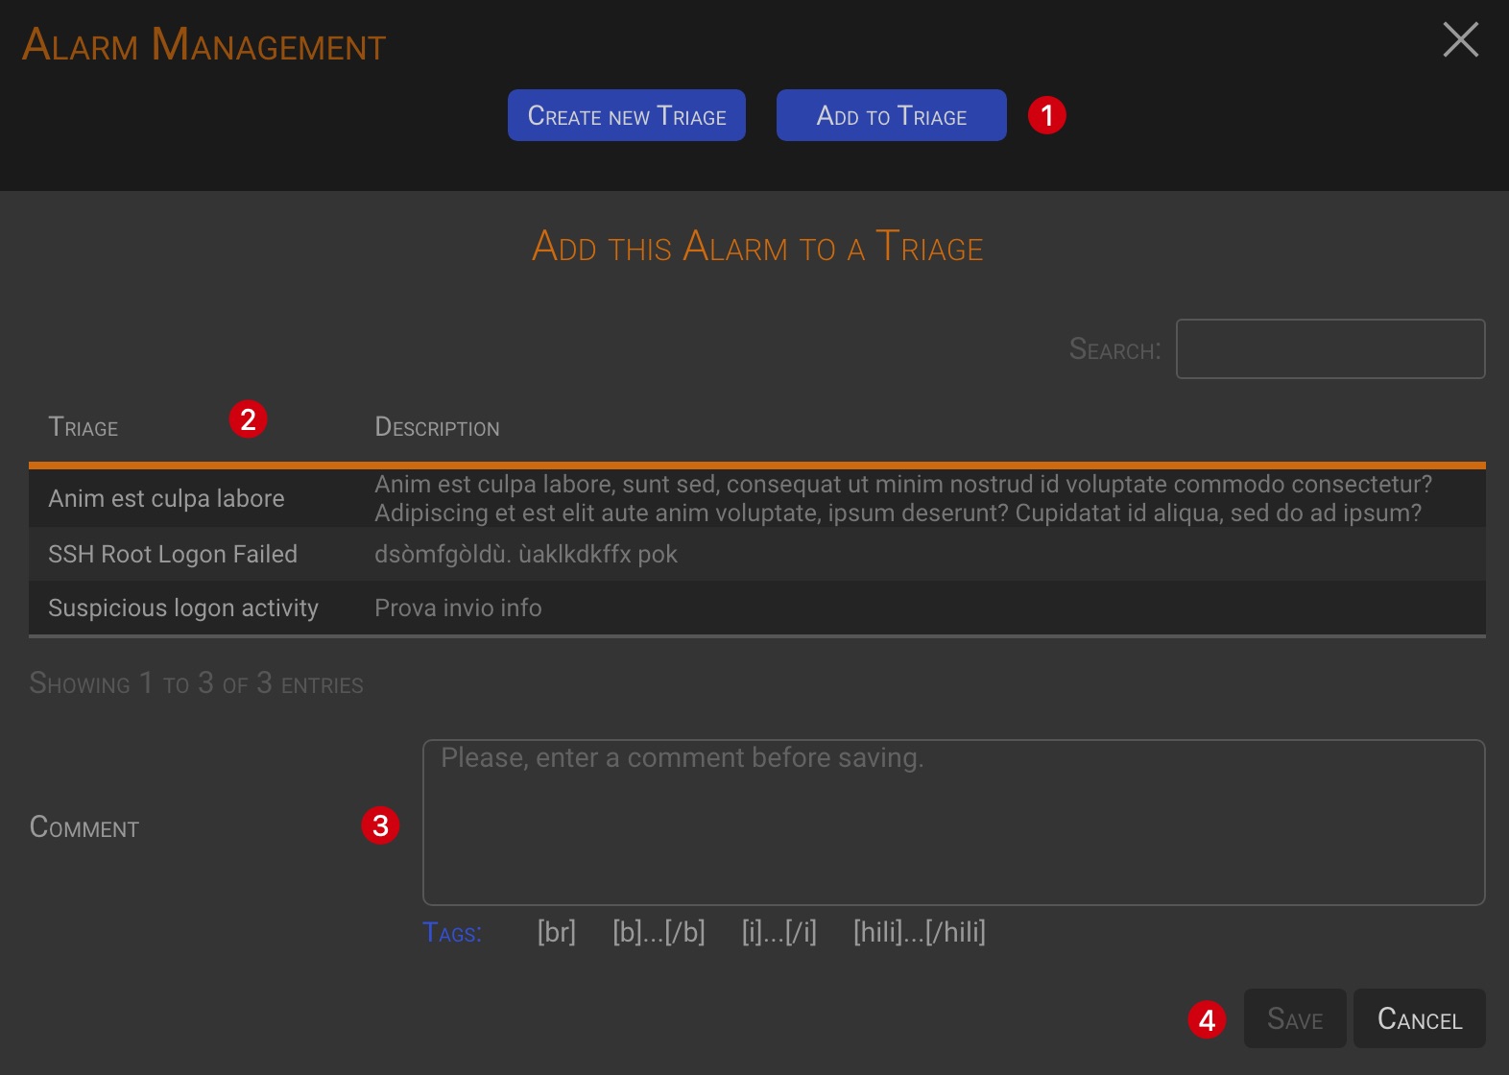
Task: Click the red number 1 marker
Action: pos(1046,116)
